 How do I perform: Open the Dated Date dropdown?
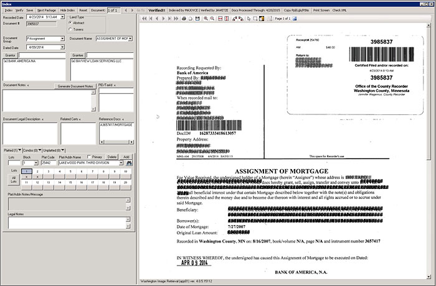62,47
